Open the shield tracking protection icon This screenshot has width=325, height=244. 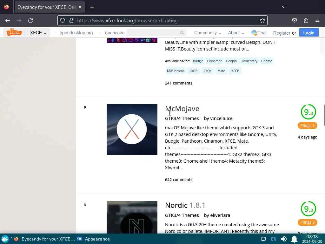click(x=63, y=20)
